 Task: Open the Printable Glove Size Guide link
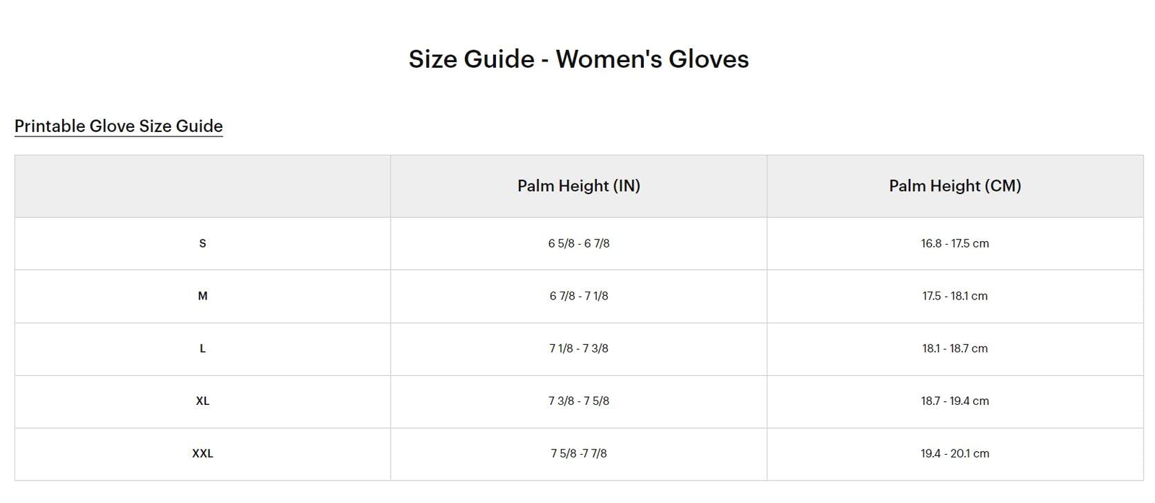pos(118,126)
